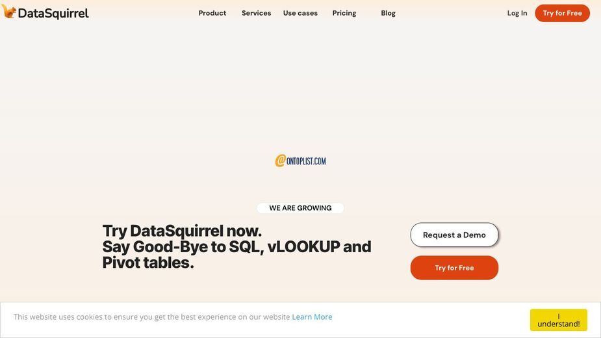Select the Log In link
The image size is (601, 338).
coord(517,13)
